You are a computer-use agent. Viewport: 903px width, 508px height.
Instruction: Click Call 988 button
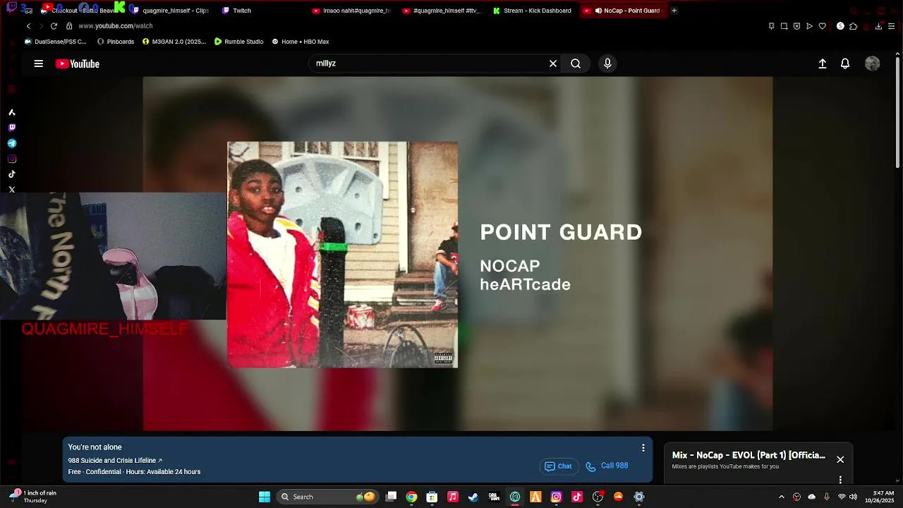tap(607, 466)
